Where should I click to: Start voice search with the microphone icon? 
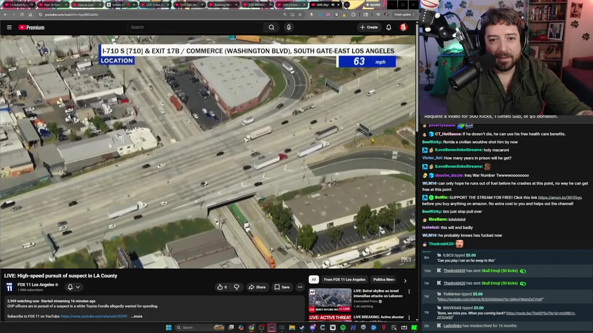click(289, 27)
